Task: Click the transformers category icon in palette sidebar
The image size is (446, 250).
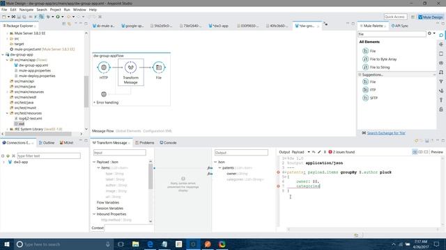Action: 441,72
